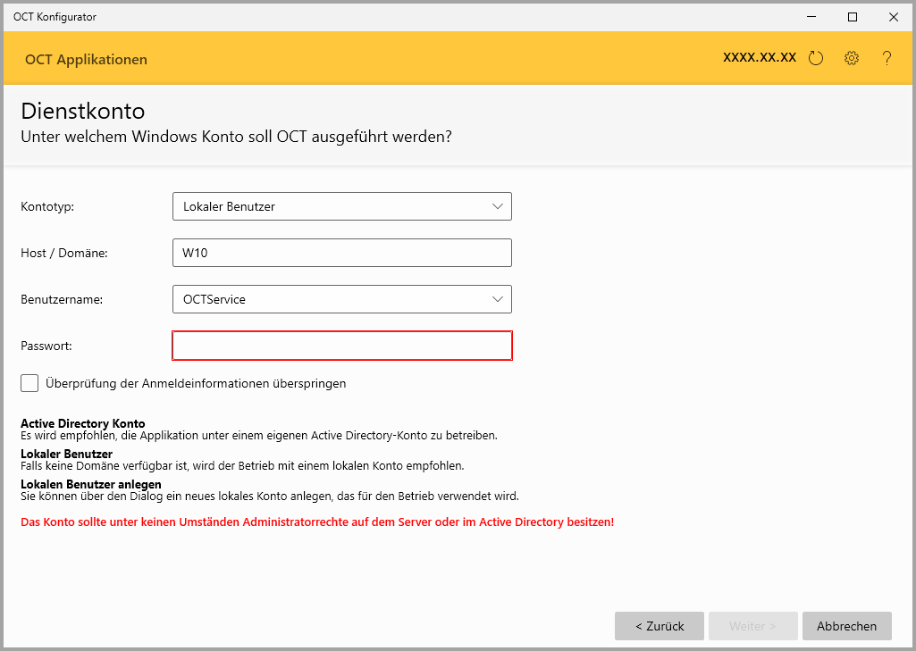Screen dimensions: 916x651
Task: Focus the Passwort input field
Action: (x=341, y=346)
